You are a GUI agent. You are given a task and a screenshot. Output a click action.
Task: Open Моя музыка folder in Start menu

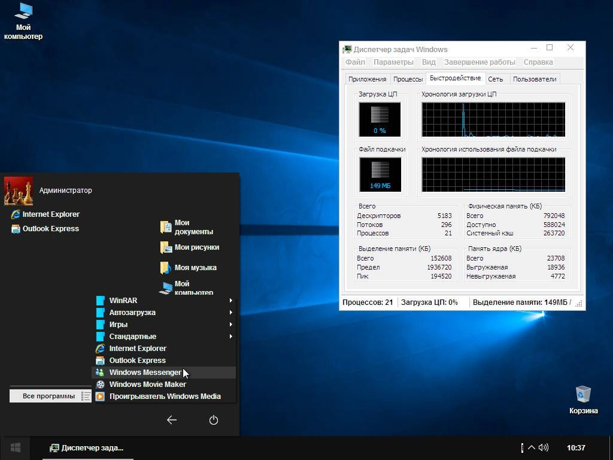pyautogui.click(x=188, y=268)
